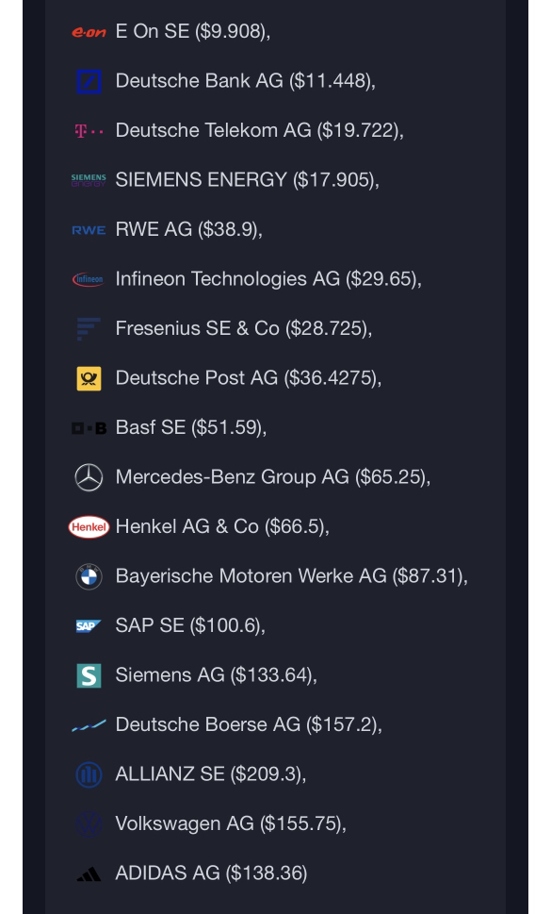Click the Mercedes-Benz star logo
The height and width of the screenshot is (914, 551).
pyautogui.click(x=89, y=478)
